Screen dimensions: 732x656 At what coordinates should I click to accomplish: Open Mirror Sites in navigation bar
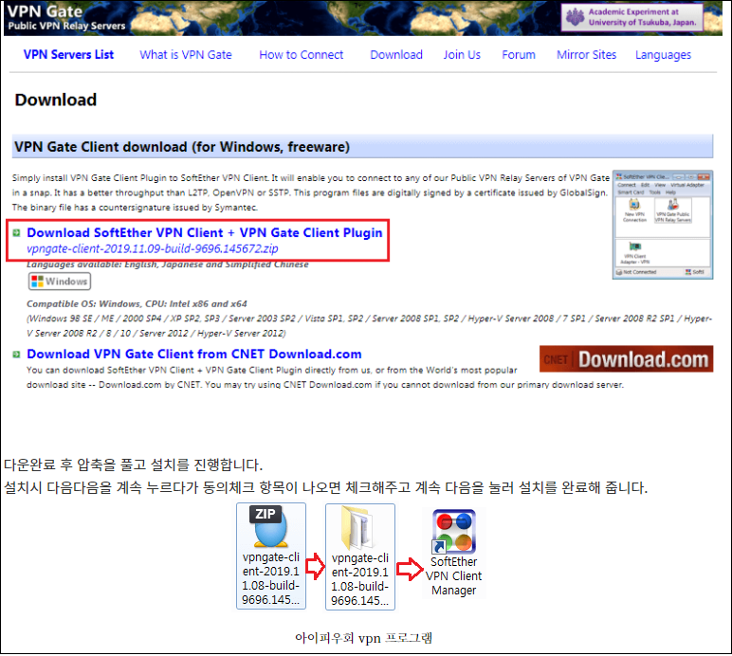coord(586,55)
